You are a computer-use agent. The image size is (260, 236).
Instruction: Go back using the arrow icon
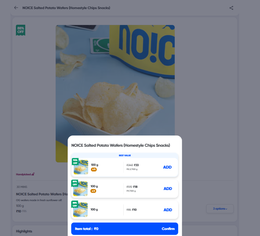(16, 8)
